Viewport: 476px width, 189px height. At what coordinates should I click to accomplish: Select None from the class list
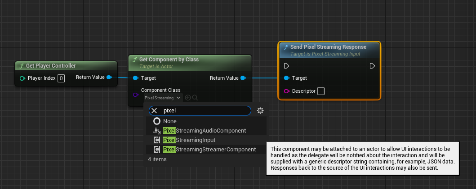click(170, 121)
